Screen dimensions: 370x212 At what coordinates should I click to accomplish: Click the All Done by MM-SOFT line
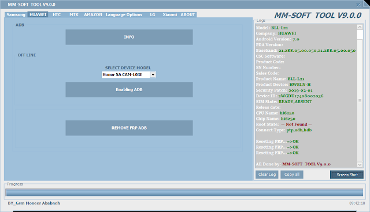click(x=293, y=164)
